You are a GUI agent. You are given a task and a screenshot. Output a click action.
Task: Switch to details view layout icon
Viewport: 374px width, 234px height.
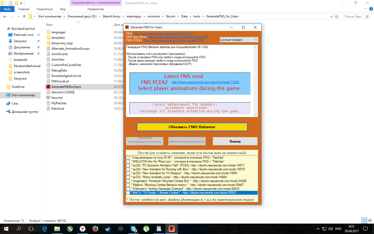(x=365, y=220)
